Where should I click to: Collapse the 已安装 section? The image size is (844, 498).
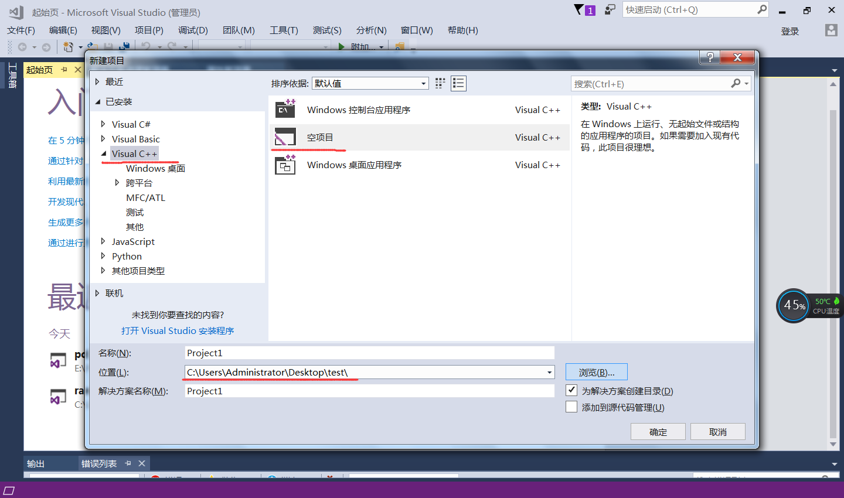pyautogui.click(x=98, y=101)
